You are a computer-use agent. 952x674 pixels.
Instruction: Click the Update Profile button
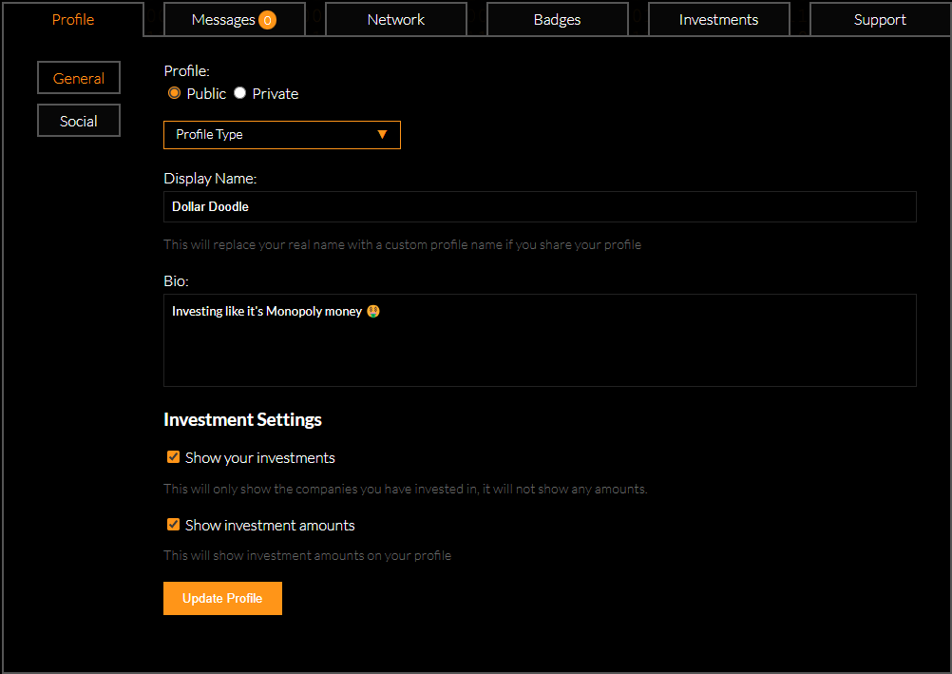click(x=223, y=598)
